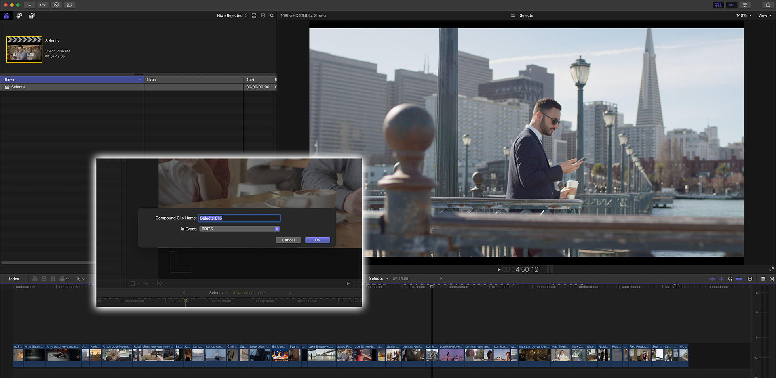This screenshot has height=378, width=776.
Task: Click the browser search magnifier icon
Action: pyautogui.click(x=272, y=15)
